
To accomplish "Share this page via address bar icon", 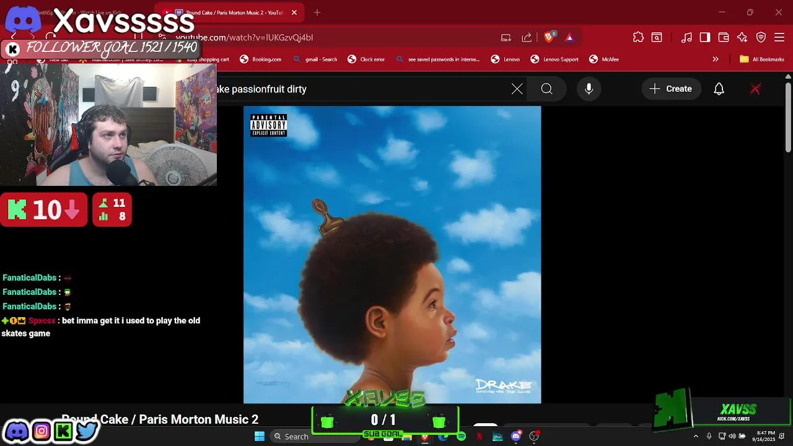I will tap(527, 38).
